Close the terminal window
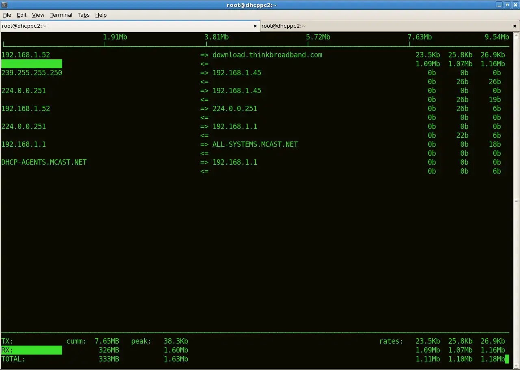Image resolution: width=520 pixels, height=370 pixels. click(515, 5)
